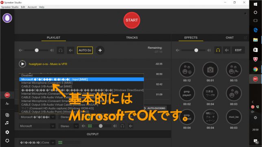Mute the second mic input
Viewport: 262px width, 147px height.
[131, 126]
